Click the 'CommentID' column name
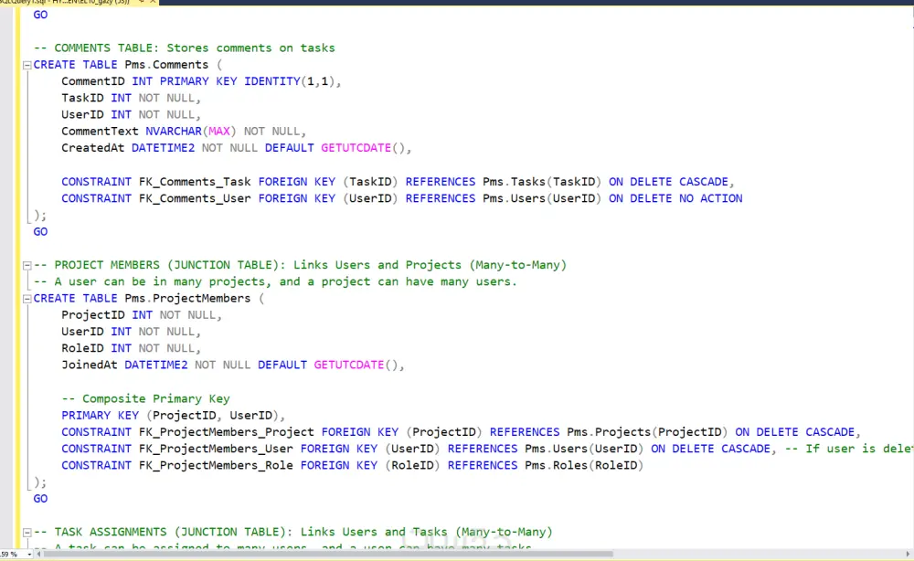 (x=92, y=81)
